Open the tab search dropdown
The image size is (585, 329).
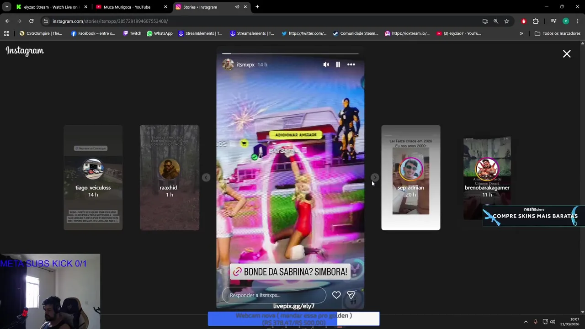(6, 7)
